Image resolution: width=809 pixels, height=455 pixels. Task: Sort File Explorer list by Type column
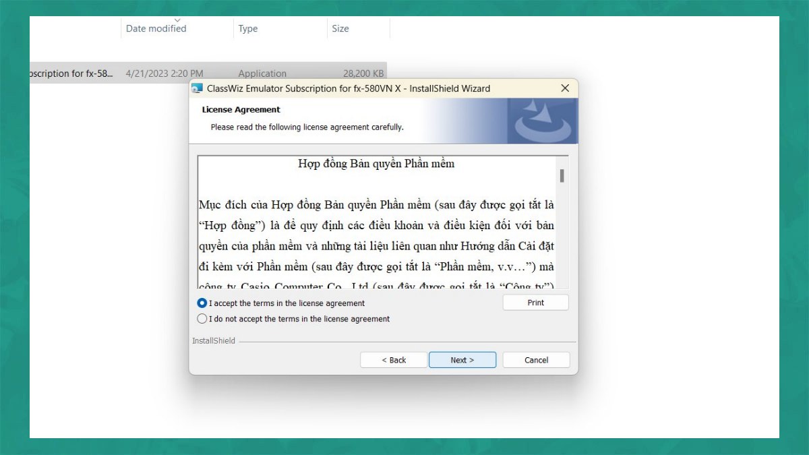click(x=248, y=28)
